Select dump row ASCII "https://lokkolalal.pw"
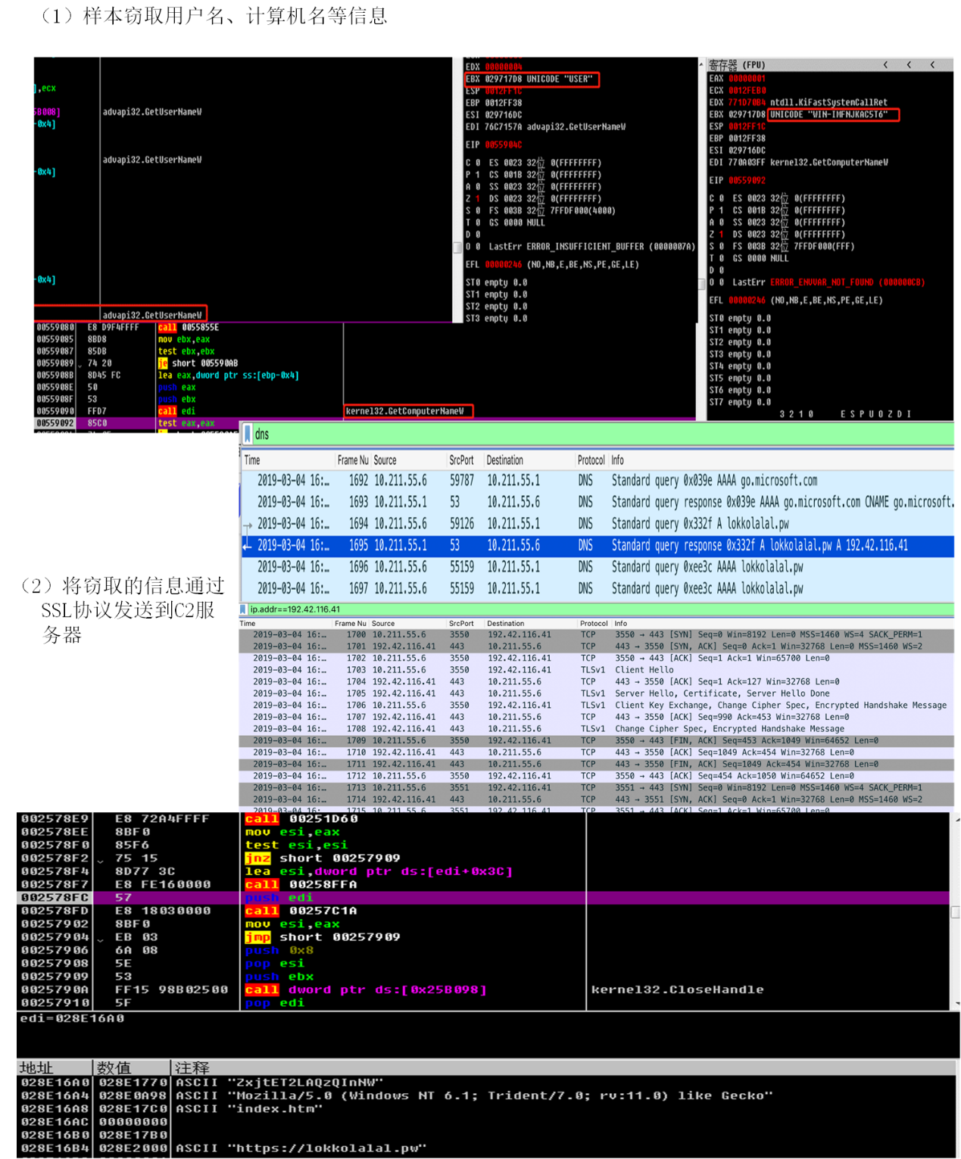Image resolution: width=961 pixels, height=1159 pixels. tap(485, 1148)
